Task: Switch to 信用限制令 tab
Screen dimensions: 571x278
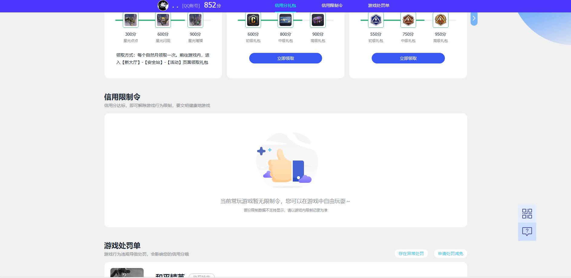Action: 332,5
